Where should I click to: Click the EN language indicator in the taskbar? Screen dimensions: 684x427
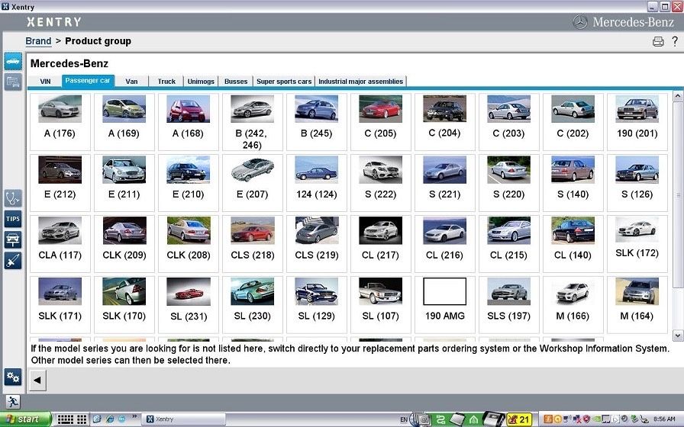click(x=404, y=419)
